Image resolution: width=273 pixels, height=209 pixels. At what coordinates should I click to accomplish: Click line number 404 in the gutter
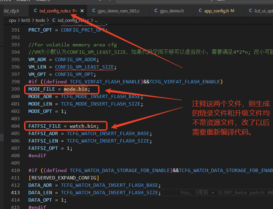pos(15,126)
